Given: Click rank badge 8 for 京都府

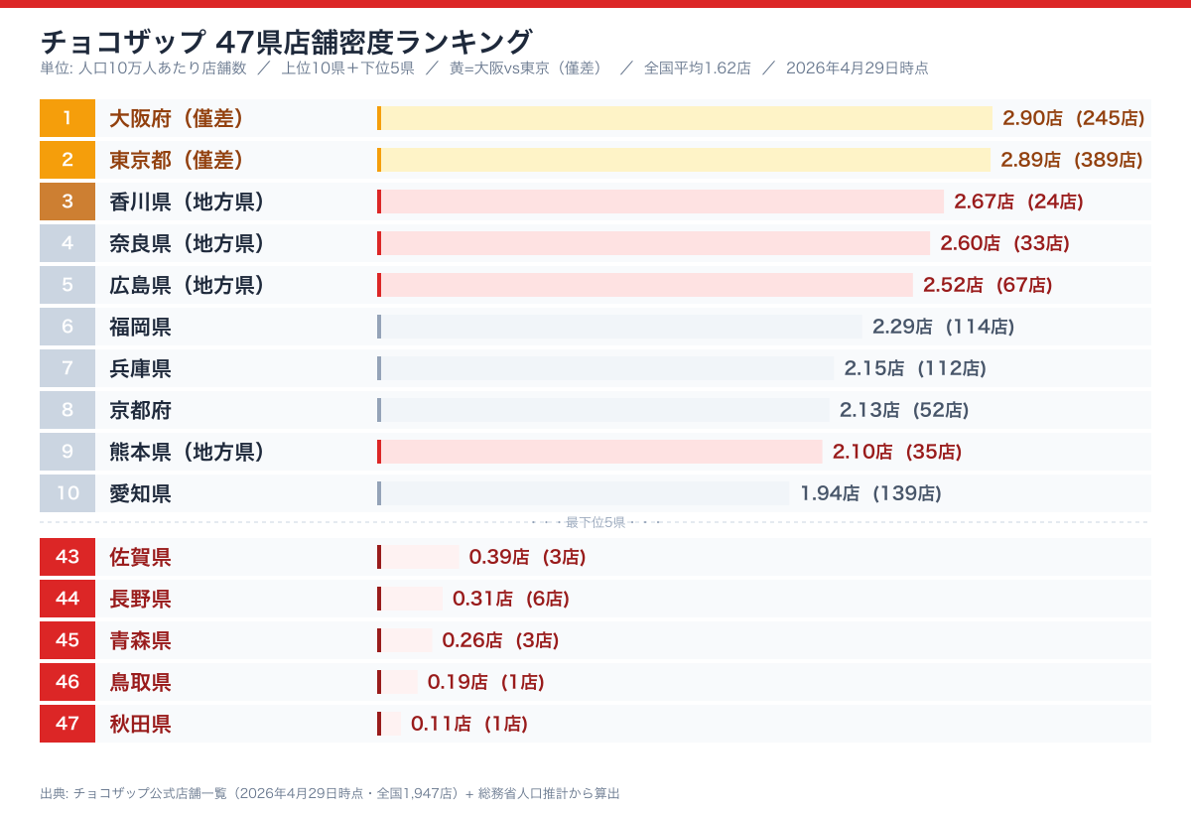Looking at the screenshot, I should click(x=67, y=410).
